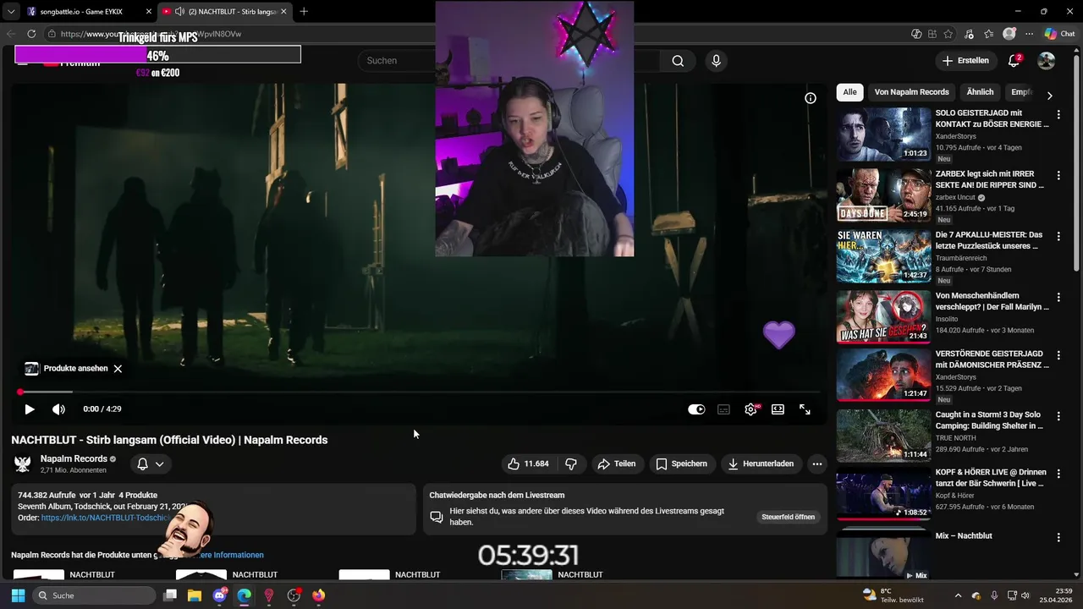Switch to the songbattle.io browser tab
The height and width of the screenshot is (609, 1083).
click(x=85, y=12)
